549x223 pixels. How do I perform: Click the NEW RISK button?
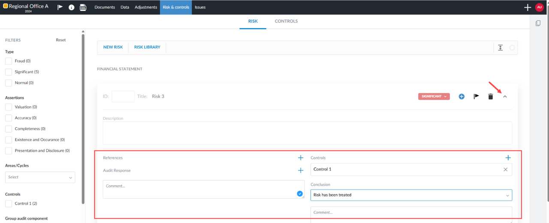pyautogui.click(x=113, y=47)
